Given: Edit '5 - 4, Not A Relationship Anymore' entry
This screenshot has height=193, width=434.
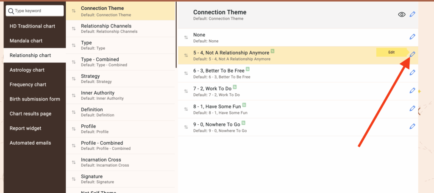Looking at the screenshot, I should (412, 55).
